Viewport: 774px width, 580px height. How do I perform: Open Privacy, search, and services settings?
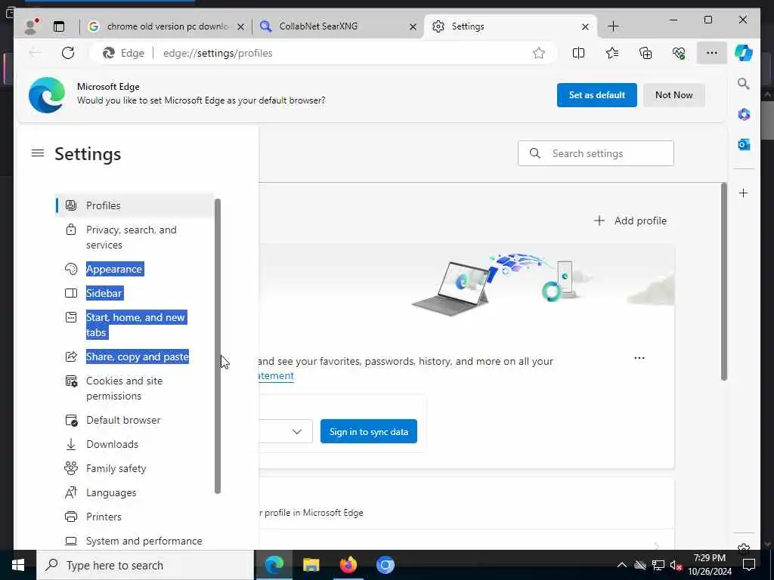[x=135, y=237]
